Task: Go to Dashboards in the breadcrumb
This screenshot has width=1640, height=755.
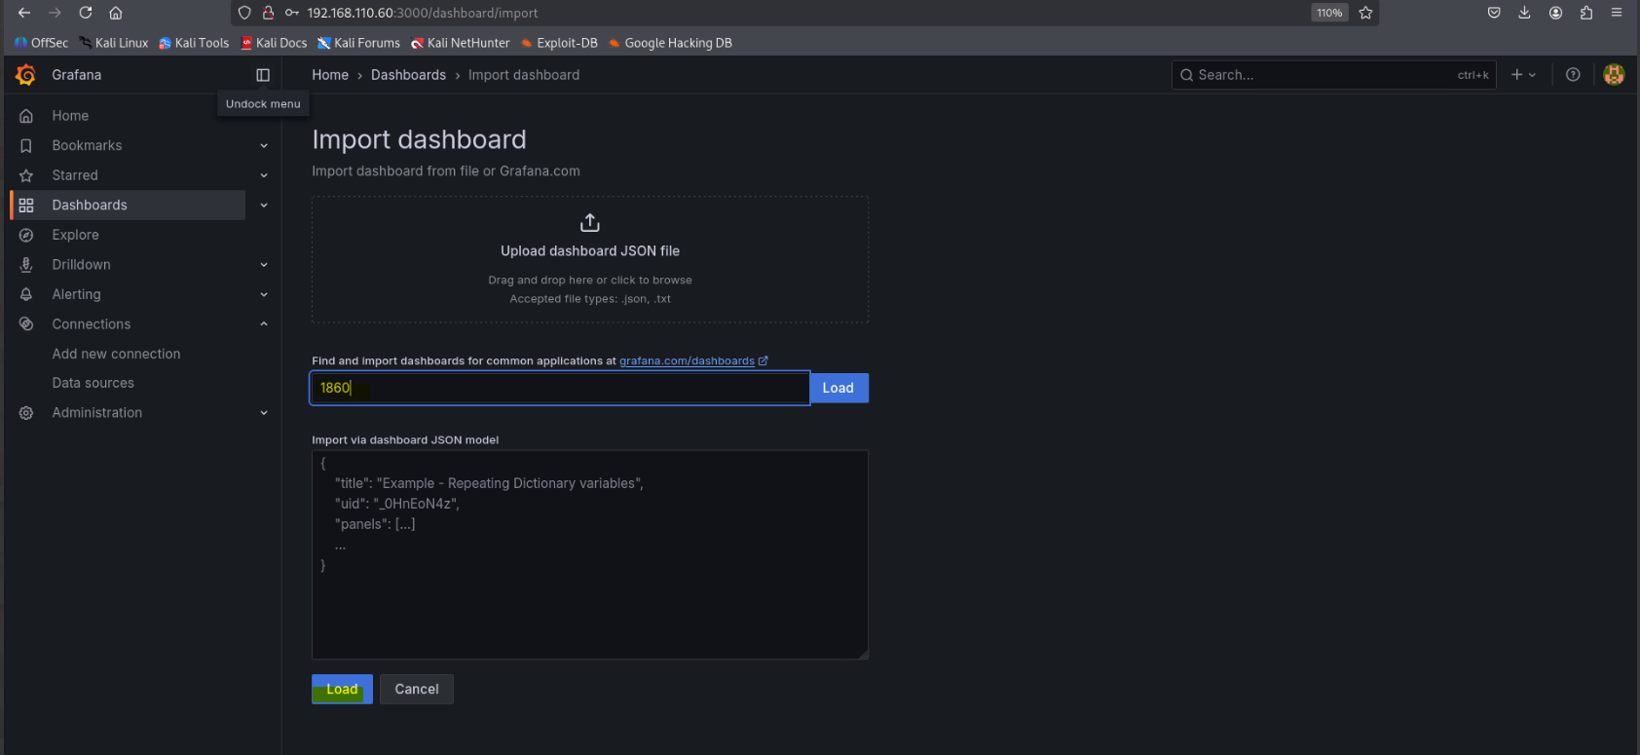Action: click(x=408, y=75)
